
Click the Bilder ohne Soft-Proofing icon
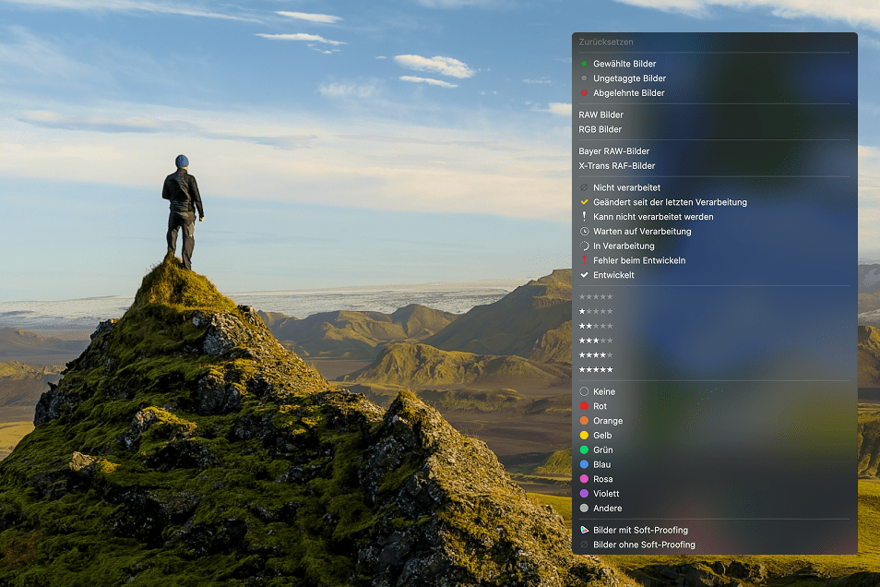[x=584, y=545]
